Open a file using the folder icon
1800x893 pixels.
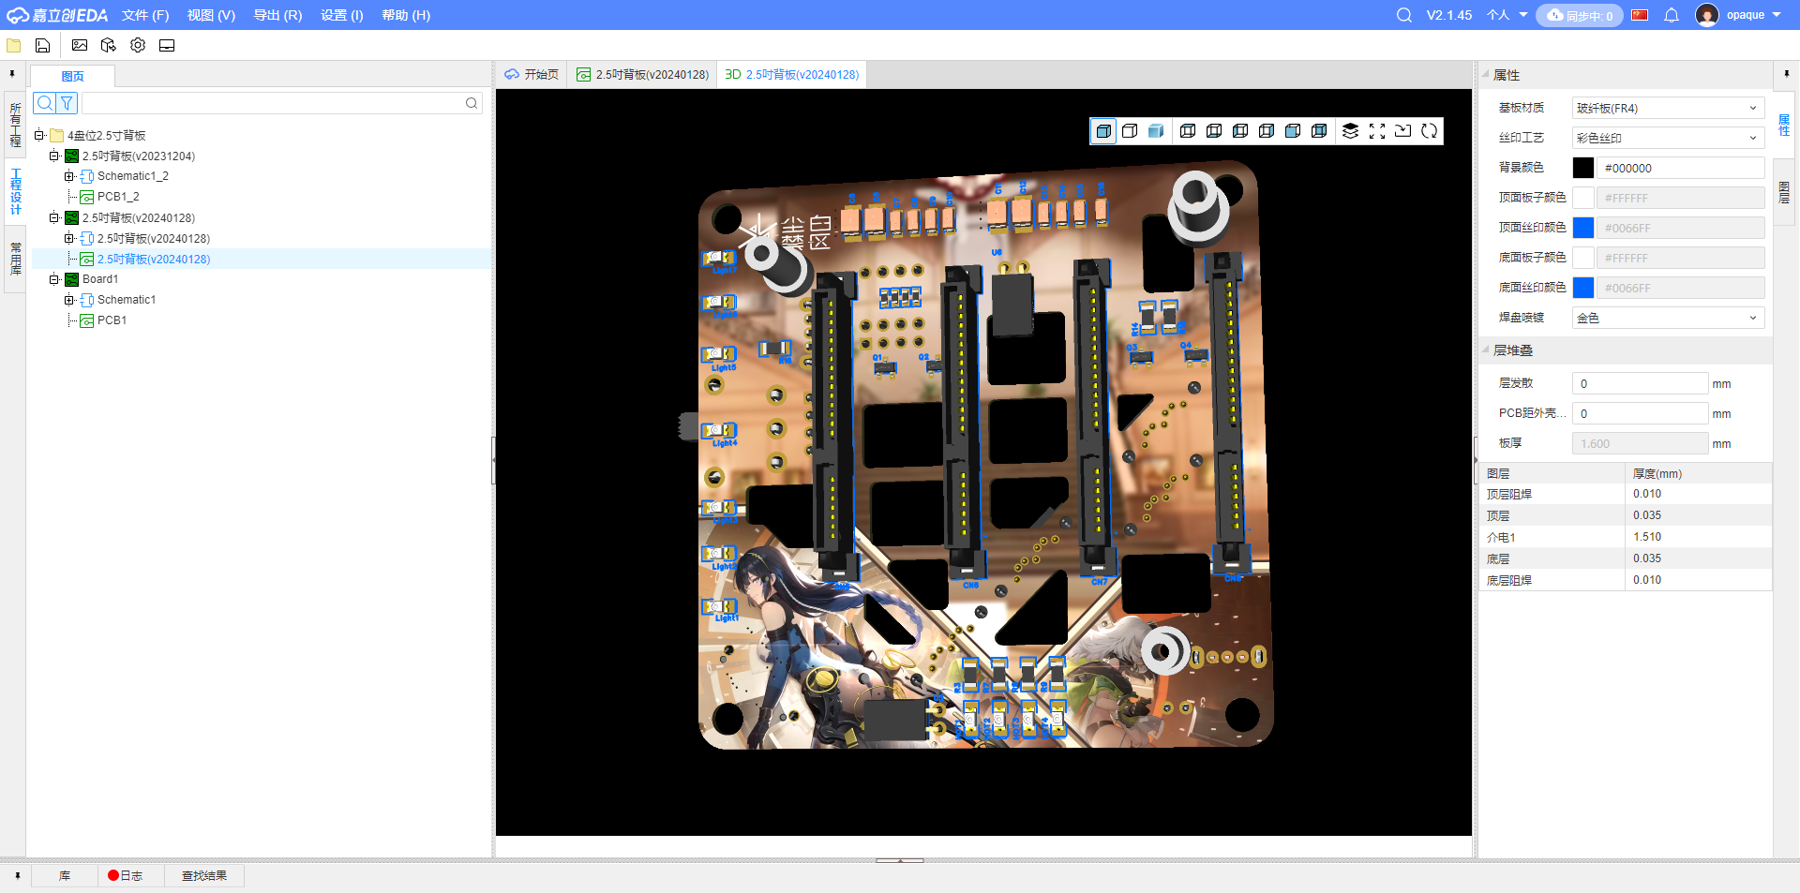[13, 44]
